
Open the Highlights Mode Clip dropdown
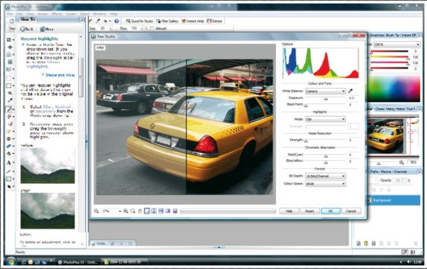click(x=325, y=119)
